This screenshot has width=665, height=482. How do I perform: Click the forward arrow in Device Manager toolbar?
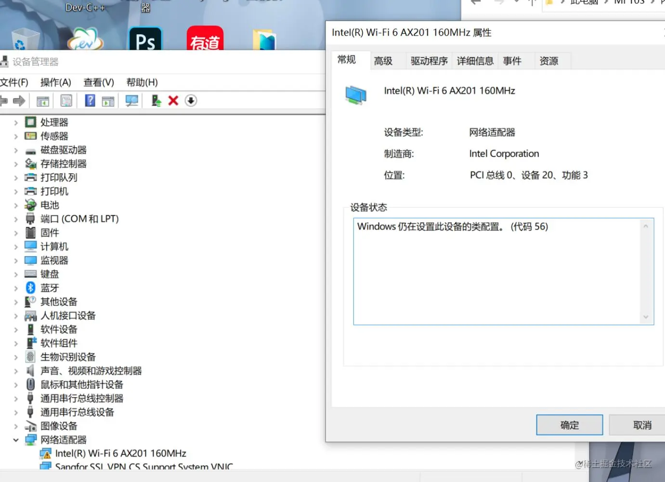[x=19, y=101]
